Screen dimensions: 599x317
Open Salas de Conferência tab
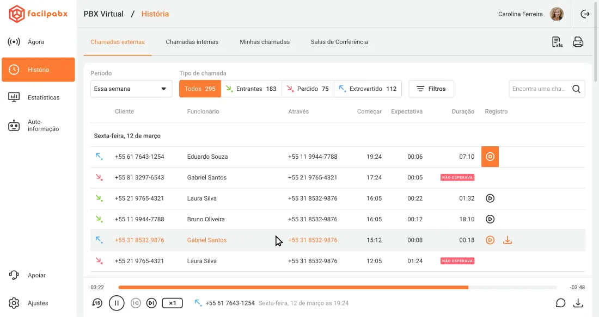click(339, 42)
